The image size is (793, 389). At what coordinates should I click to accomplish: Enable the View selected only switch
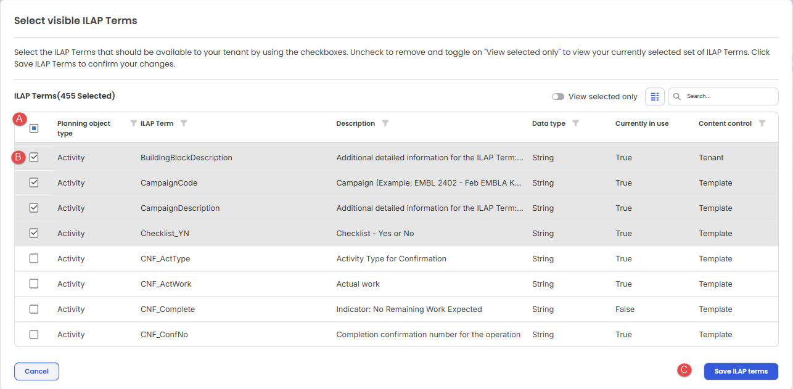tap(558, 97)
